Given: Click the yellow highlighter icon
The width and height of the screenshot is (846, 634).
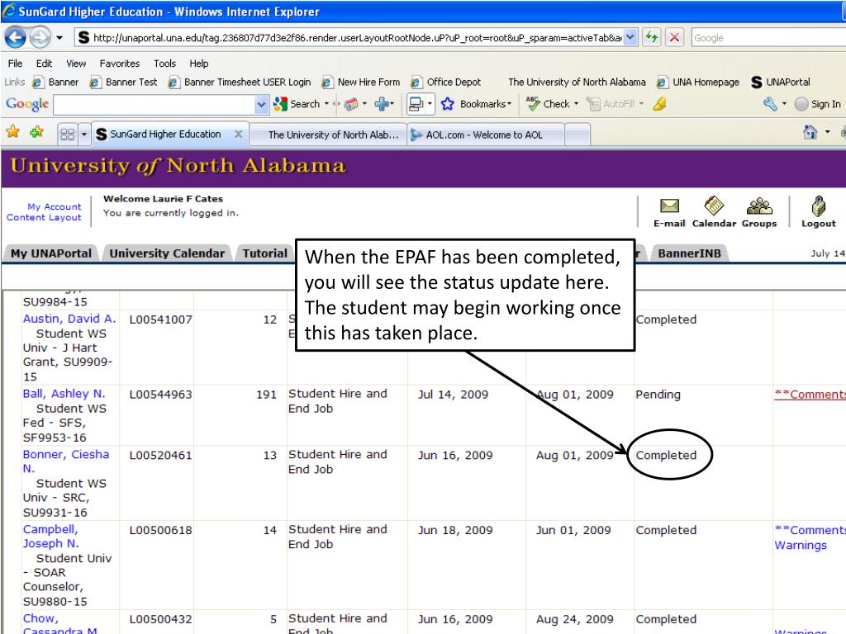Looking at the screenshot, I should [659, 104].
